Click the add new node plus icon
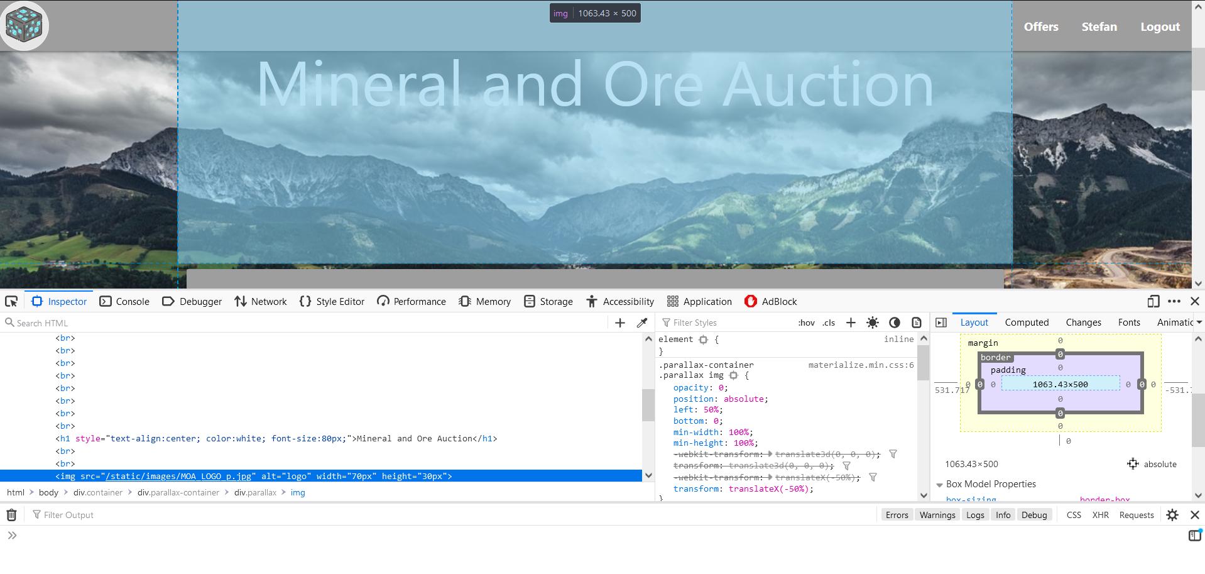 coord(620,323)
